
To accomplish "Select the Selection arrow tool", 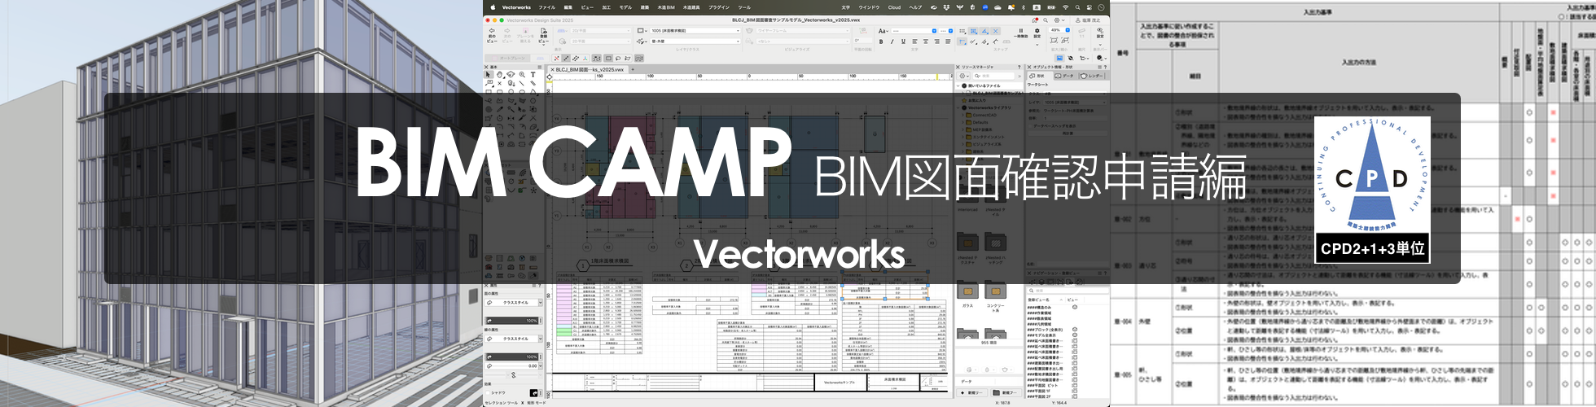I will pyautogui.click(x=488, y=75).
